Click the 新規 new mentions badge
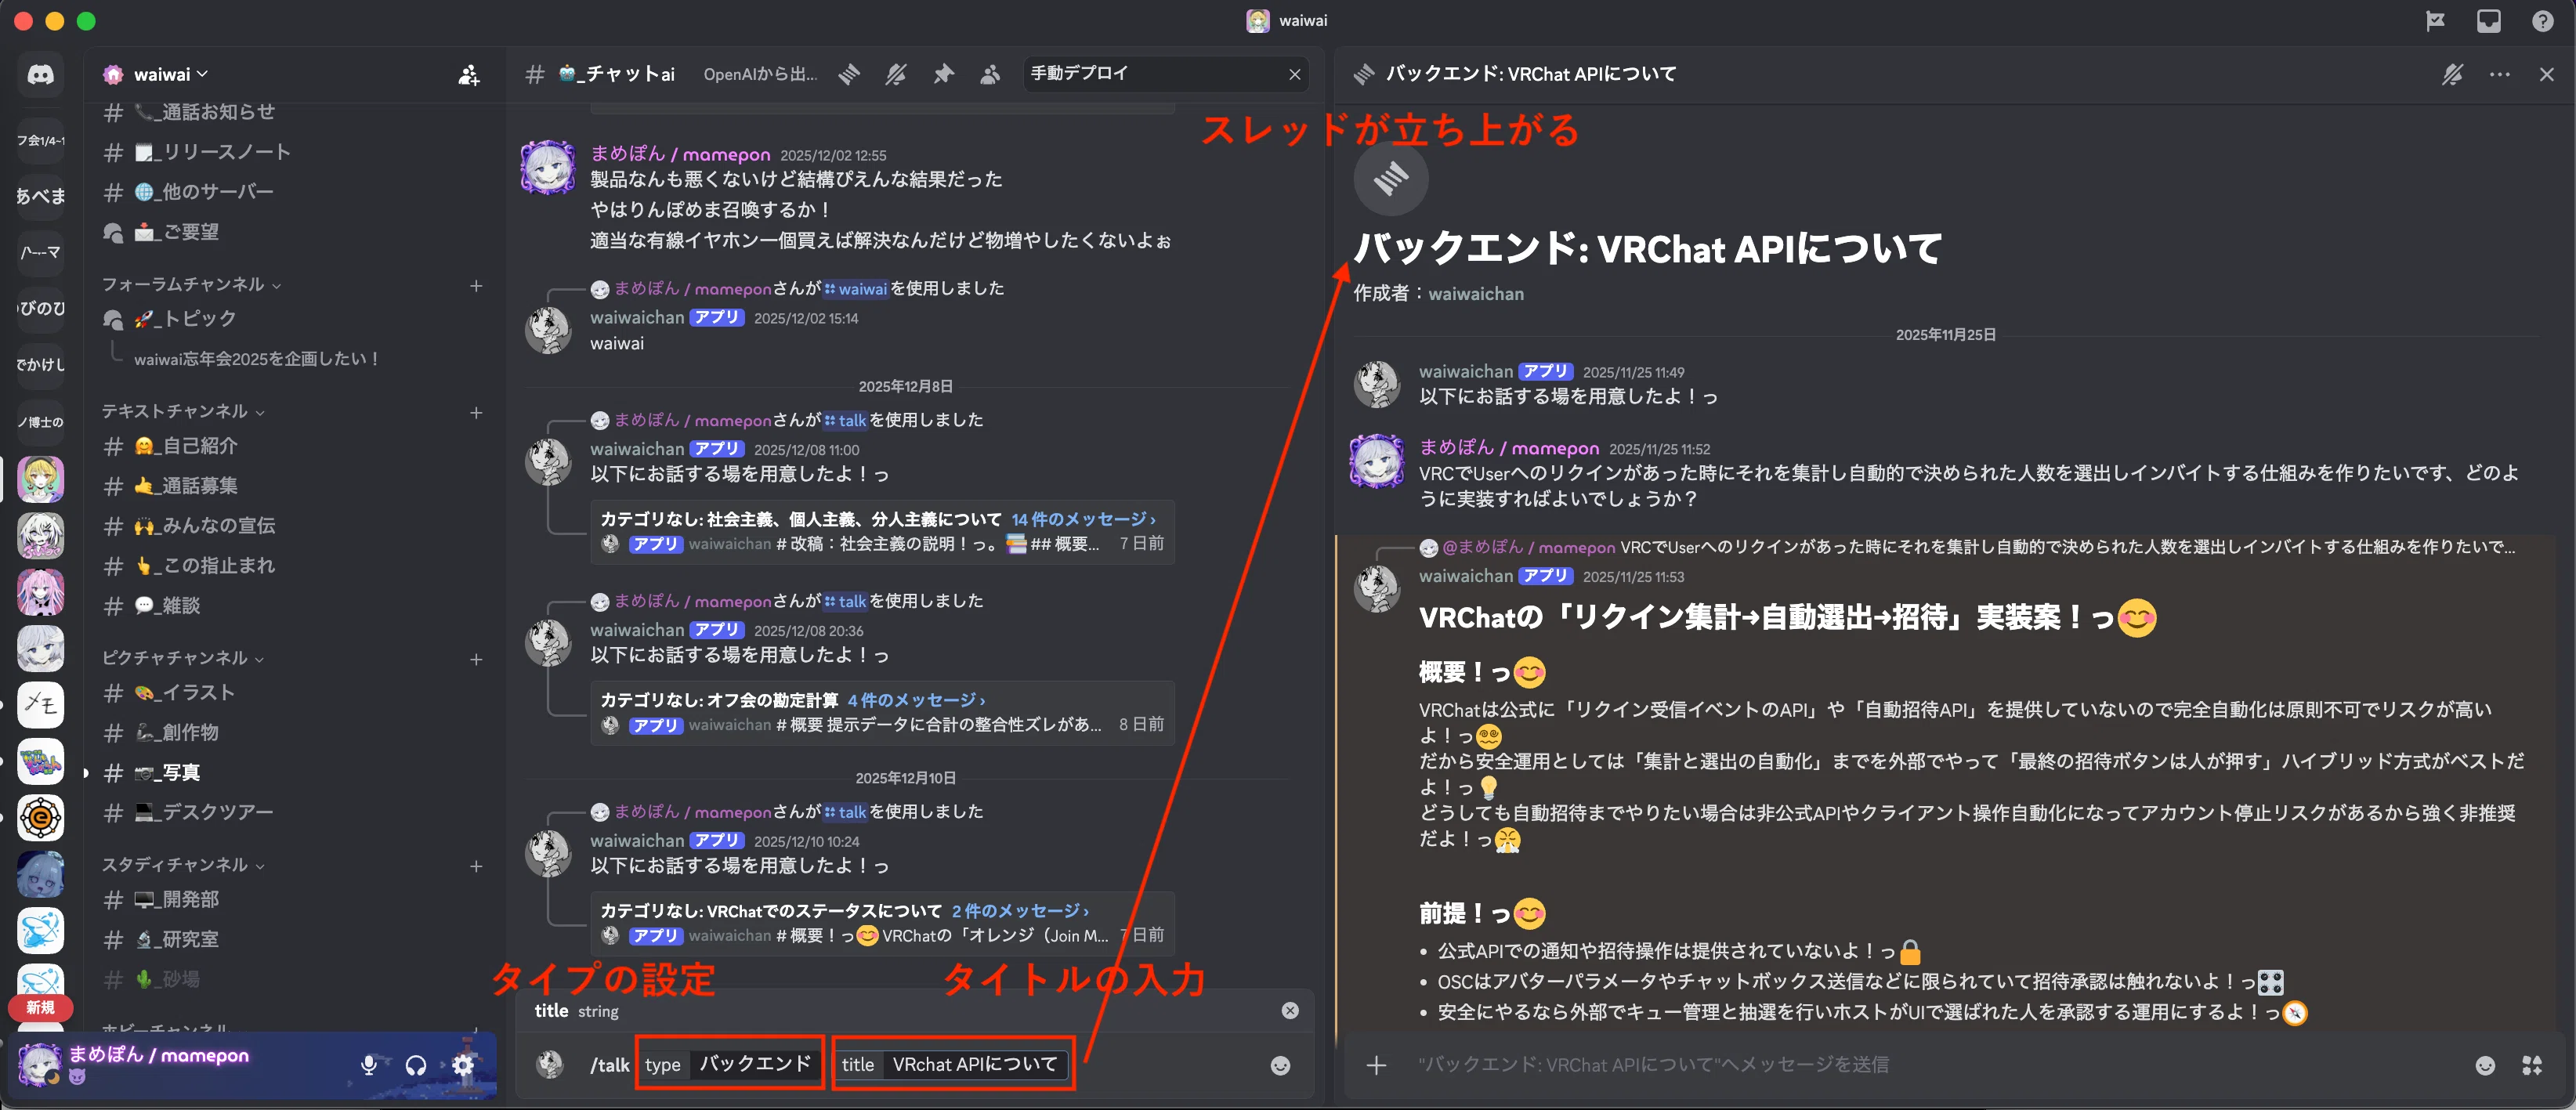The height and width of the screenshot is (1110, 2576). click(x=40, y=1007)
